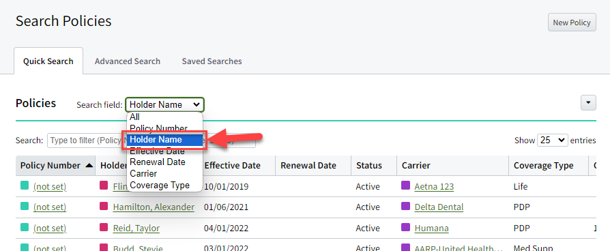Screen dimensions: 610x251
Task: Click effective date 04/01/2022 cell
Action: pos(226,228)
